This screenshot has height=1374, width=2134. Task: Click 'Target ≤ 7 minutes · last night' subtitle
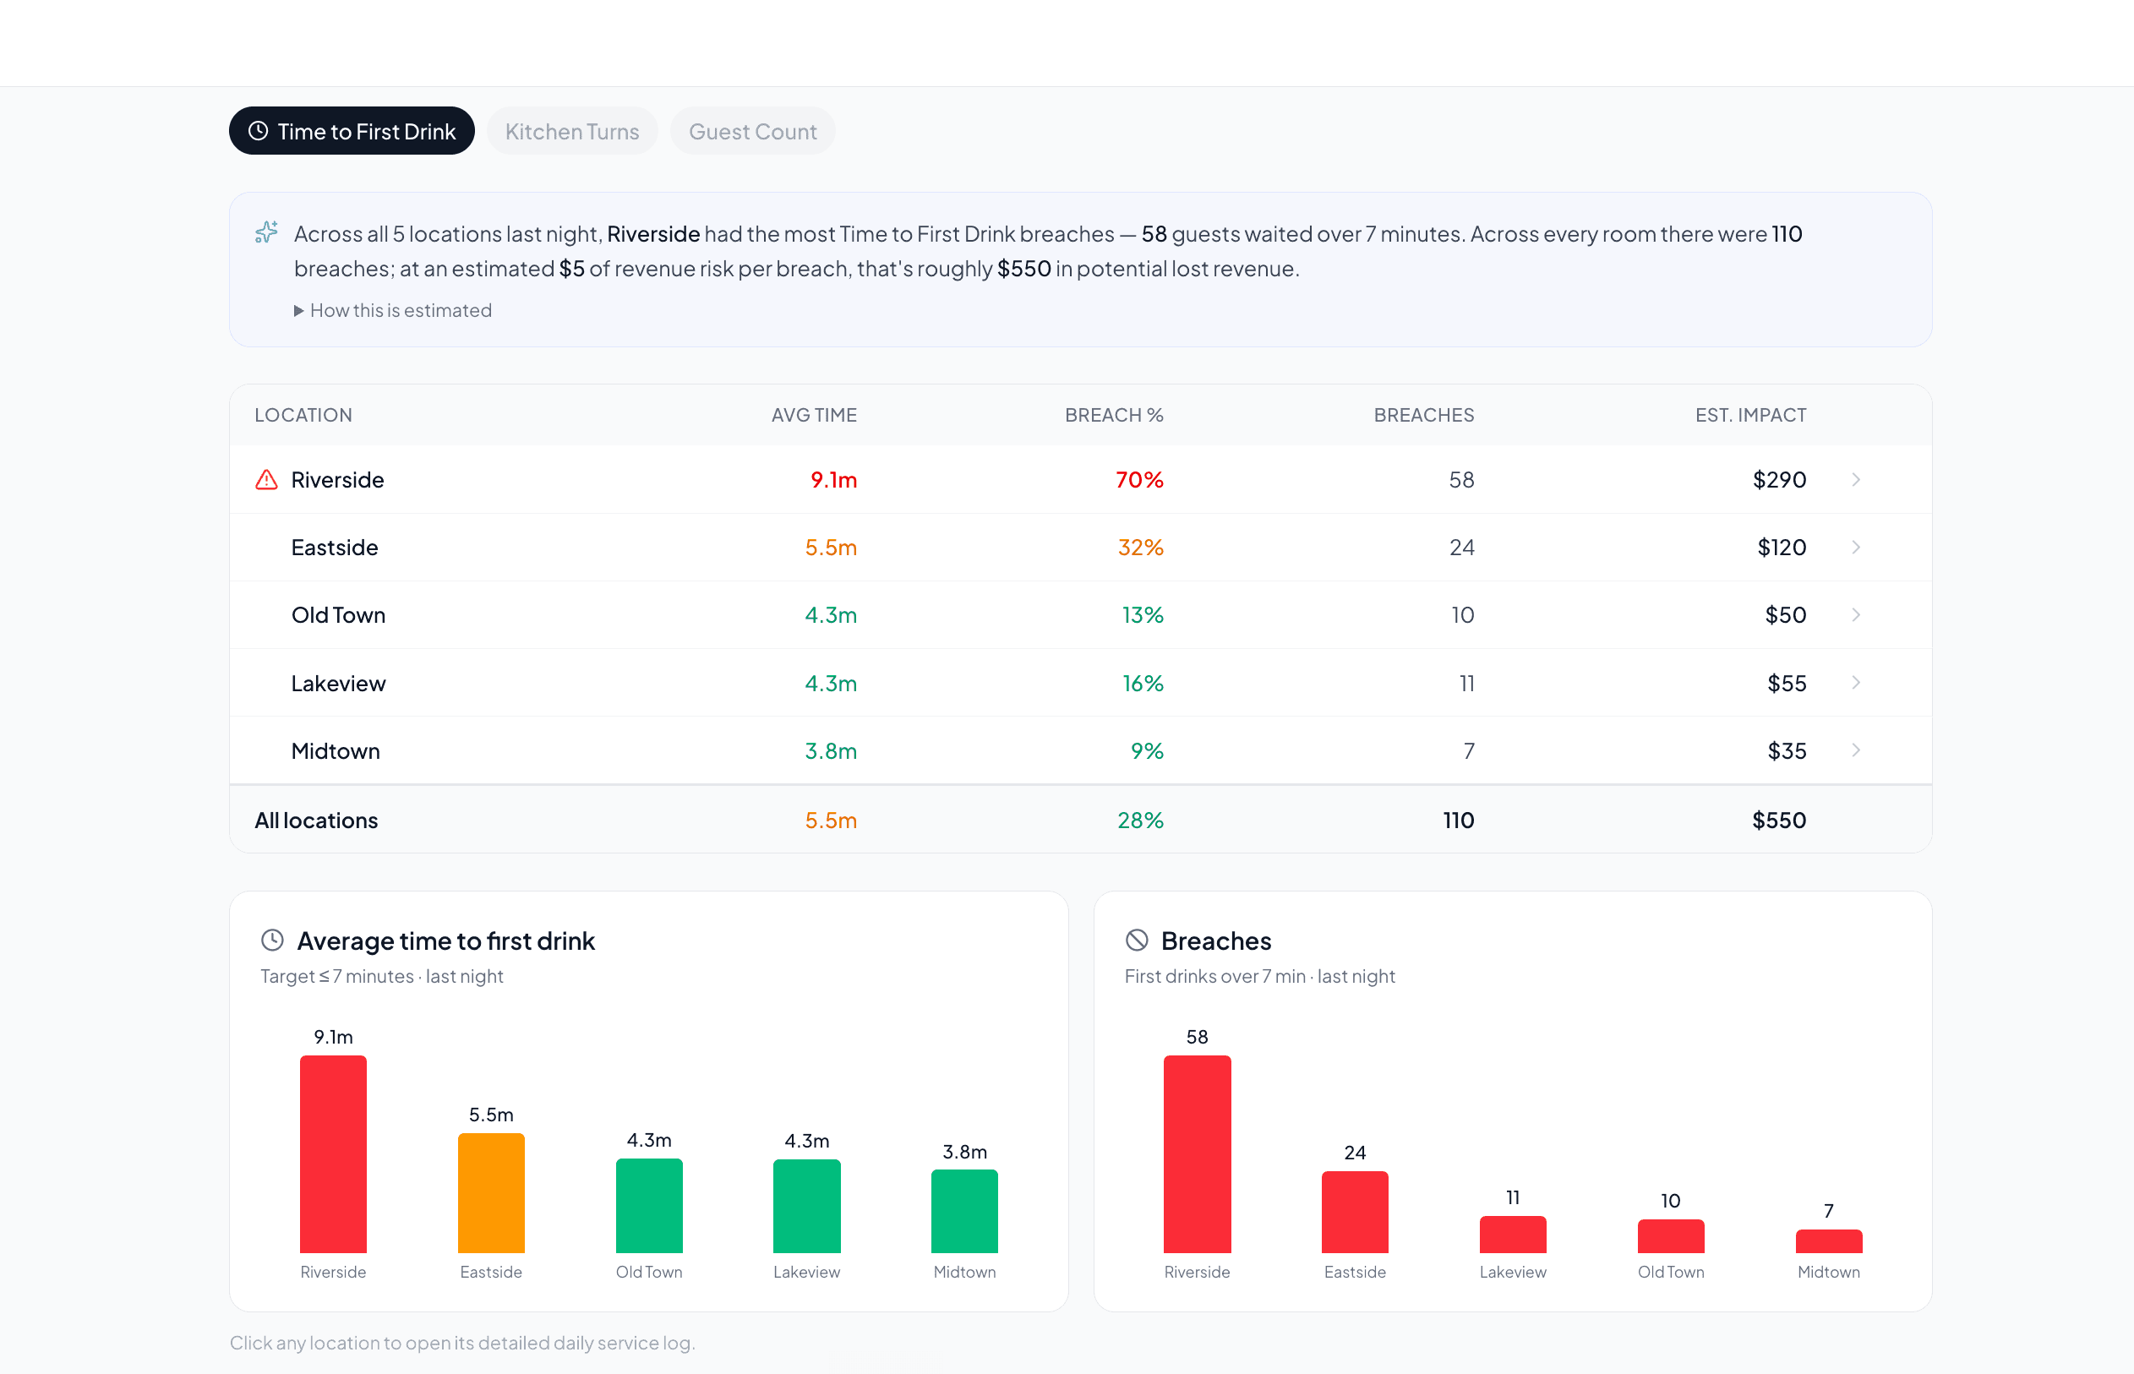(x=382, y=977)
